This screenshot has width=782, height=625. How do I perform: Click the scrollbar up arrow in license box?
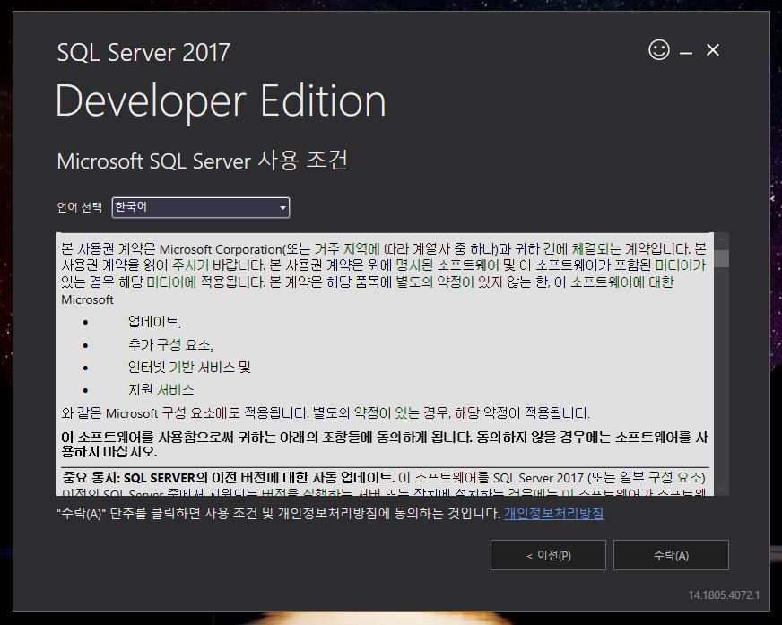click(721, 240)
